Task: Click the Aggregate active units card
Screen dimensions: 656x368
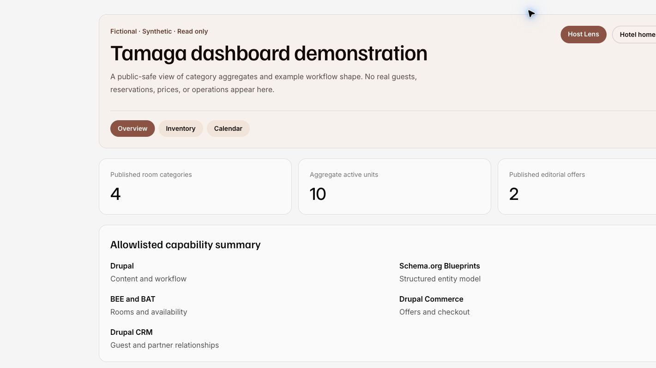Action: click(x=395, y=187)
